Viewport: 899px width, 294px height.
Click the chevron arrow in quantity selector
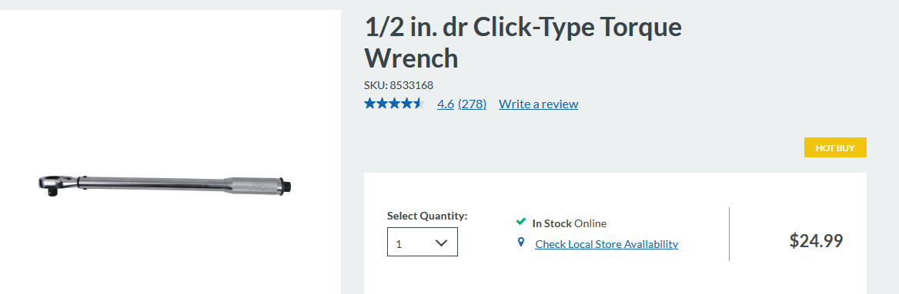click(x=441, y=243)
